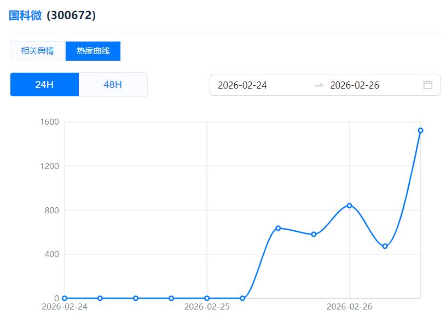Click the 2026-02-26 x-axis label
The width and height of the screenshot is (446, 315).
tap(349, 307)
